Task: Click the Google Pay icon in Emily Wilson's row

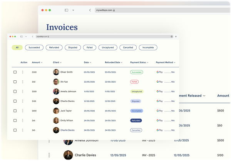Action: [160, 120]
